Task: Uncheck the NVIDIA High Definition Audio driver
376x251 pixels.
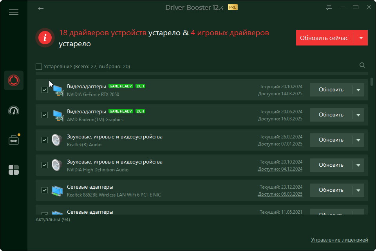Action: click(45, 165)
